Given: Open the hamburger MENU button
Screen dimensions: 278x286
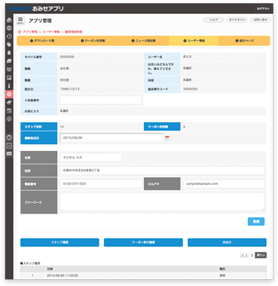Looking at the screenshot, I should tap(20, 20).
